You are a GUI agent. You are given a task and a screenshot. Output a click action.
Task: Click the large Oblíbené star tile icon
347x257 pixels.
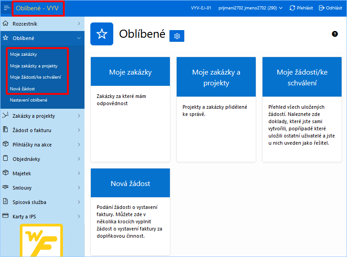click(x=102, y=34)
